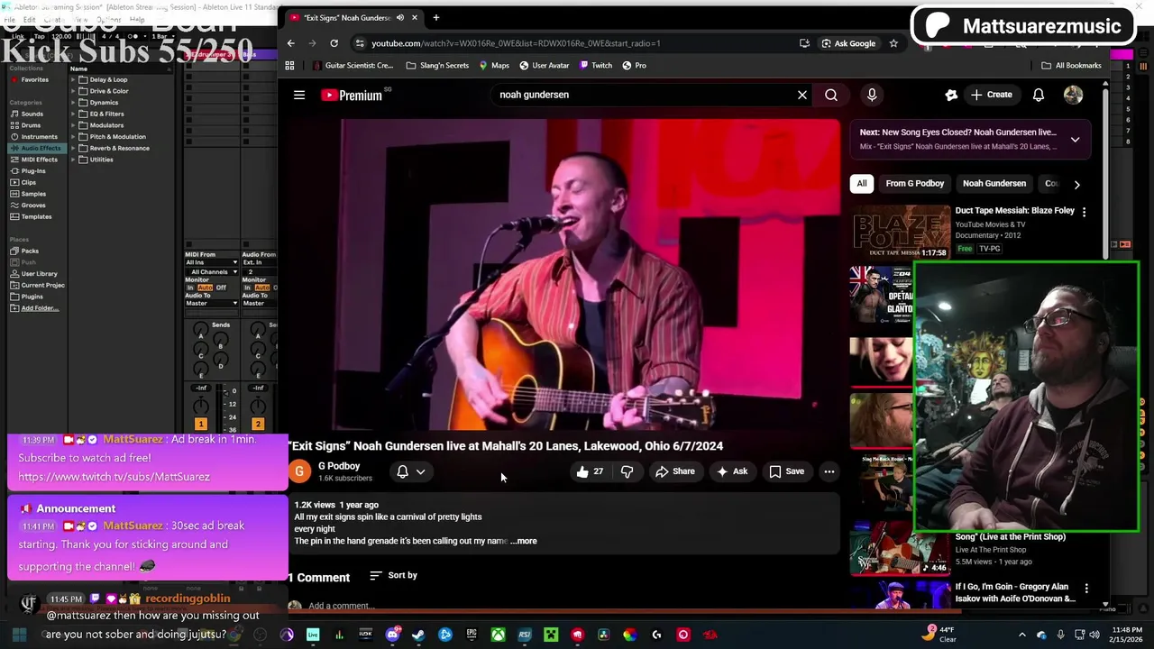Open the All Bookmarks folder
1154x649 pixels.
[1071, 65]
